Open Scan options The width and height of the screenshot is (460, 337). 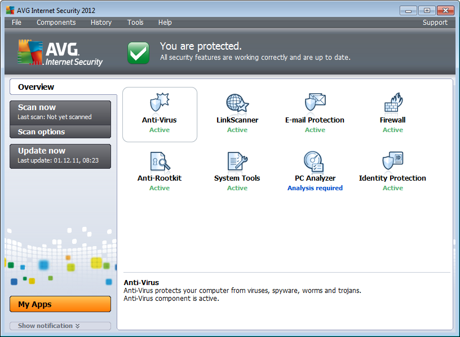(x=60, y=132)
